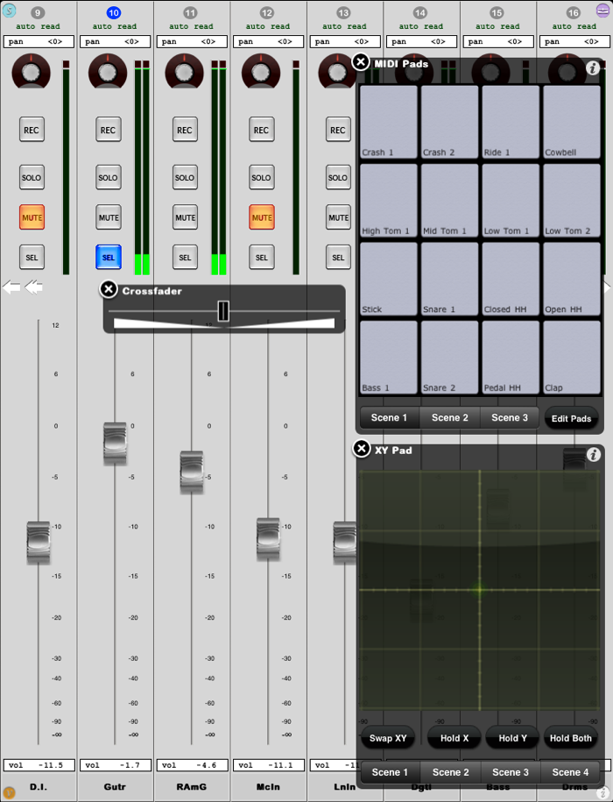Open auto read mode on channel 10
Screen dimensions: 613x802
(x=115, y=26)
